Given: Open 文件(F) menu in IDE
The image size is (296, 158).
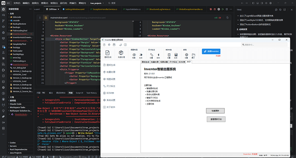Looking at the screenshot, I should [17, 3].
